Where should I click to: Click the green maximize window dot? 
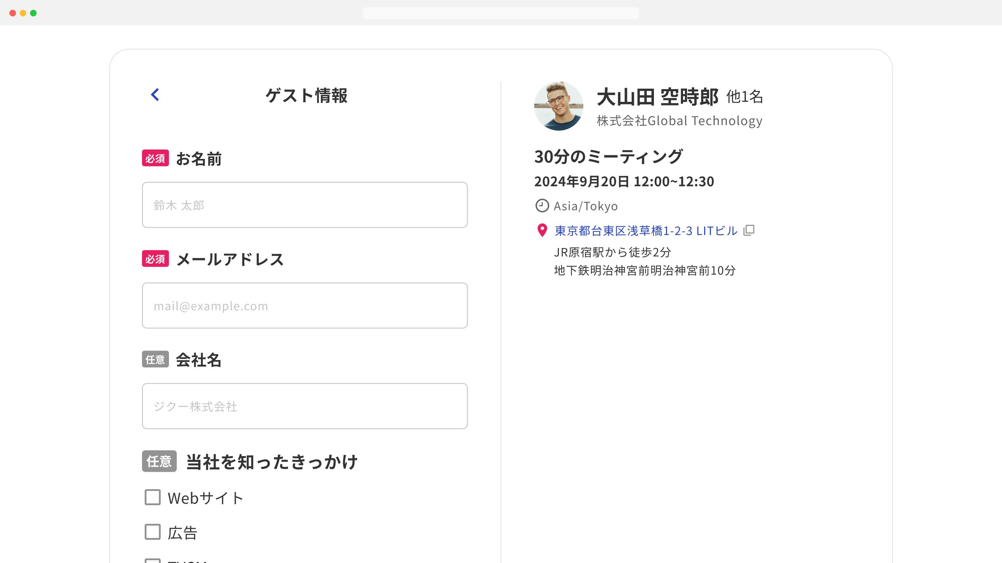(33, 13)
